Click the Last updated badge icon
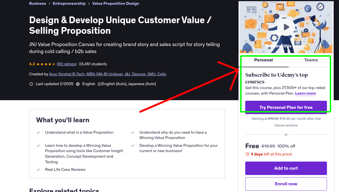This screenshot has height=192, width=339. (x=31, y=84)
